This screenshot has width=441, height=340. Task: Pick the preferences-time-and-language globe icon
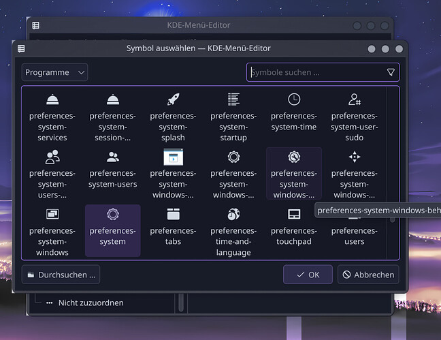click(233, 215)
